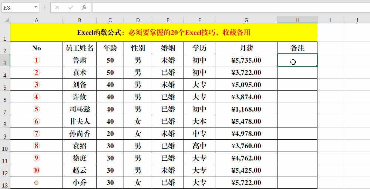Click the '高中' education cell
Screen dimensions: 370x189
199,146
